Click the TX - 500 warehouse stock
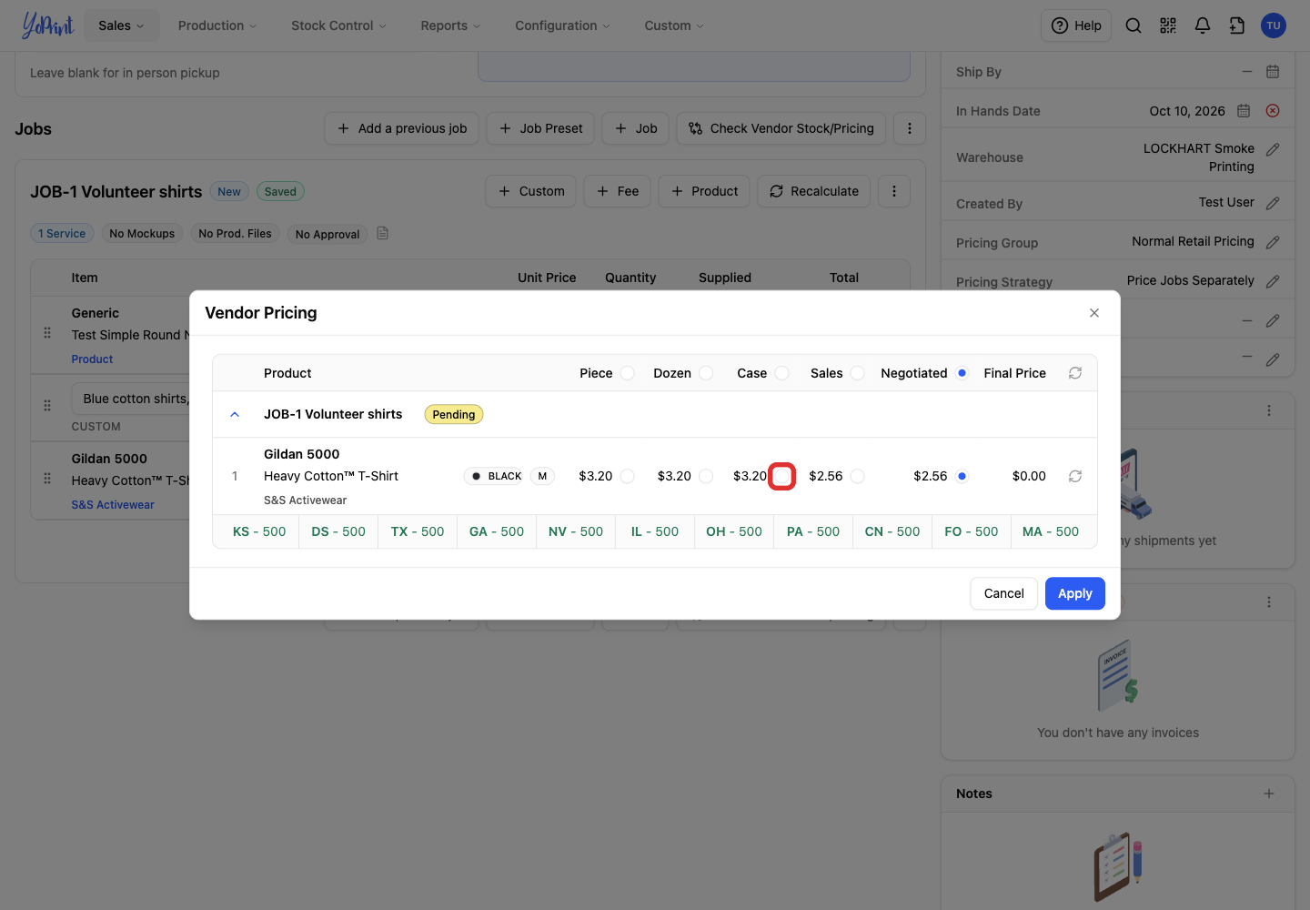The width and height of the screenshot is (1310, 910). pyautogui.click(x=418, y=531)
